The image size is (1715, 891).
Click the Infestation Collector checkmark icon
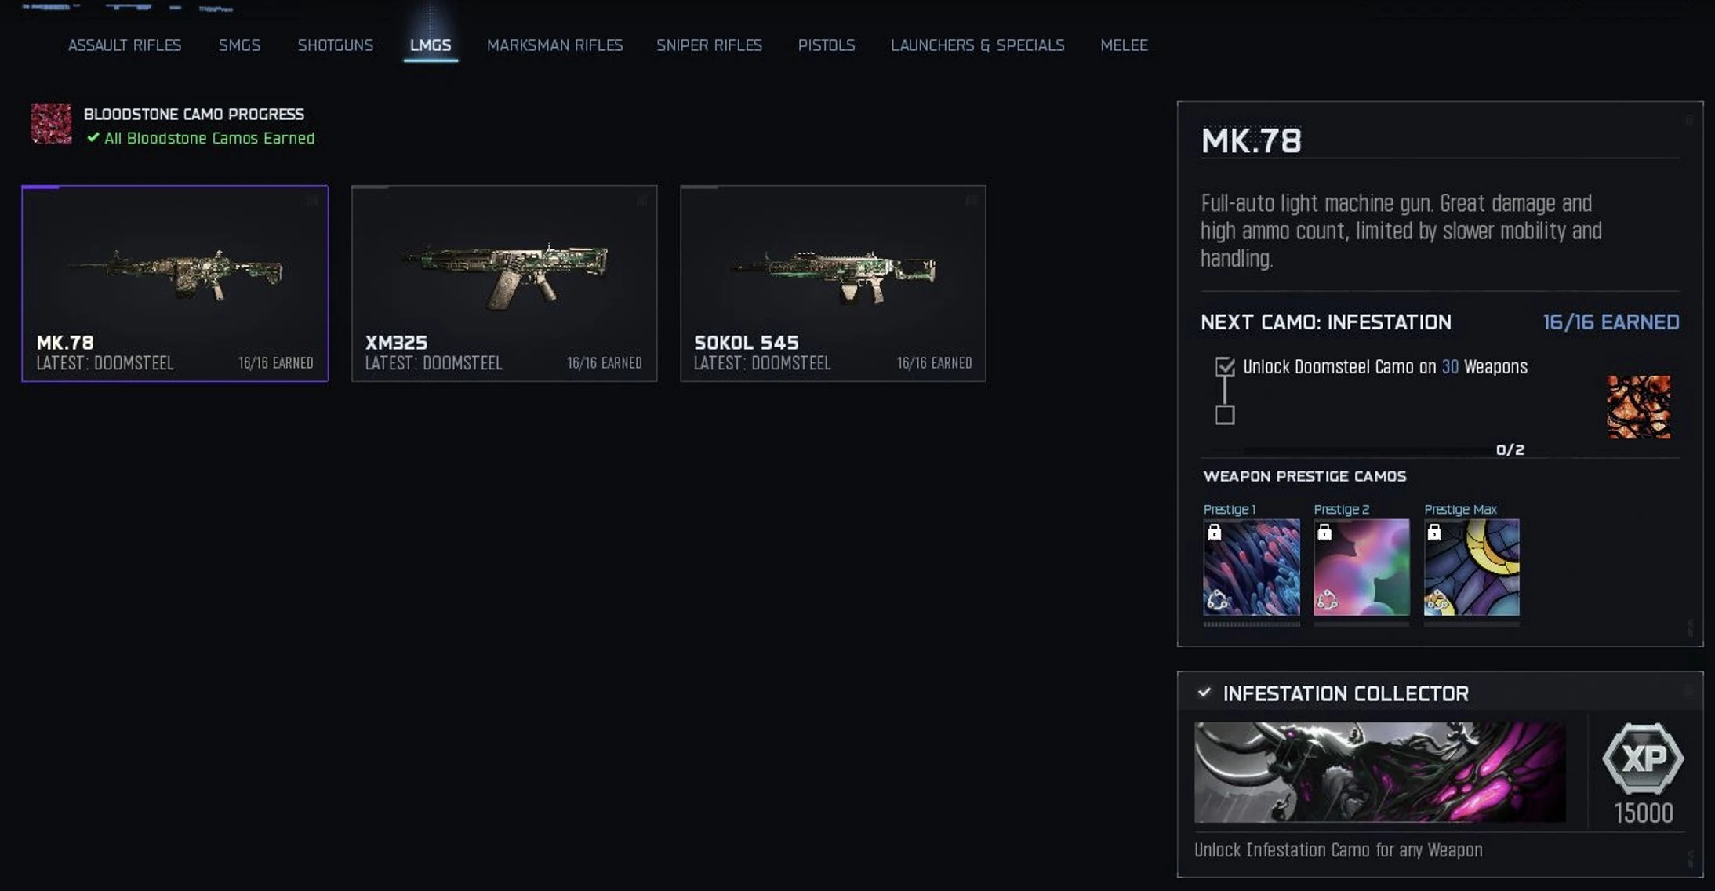point(1204,693)
